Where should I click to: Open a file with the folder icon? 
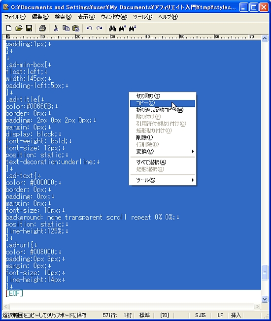click(x=19, y=28)
